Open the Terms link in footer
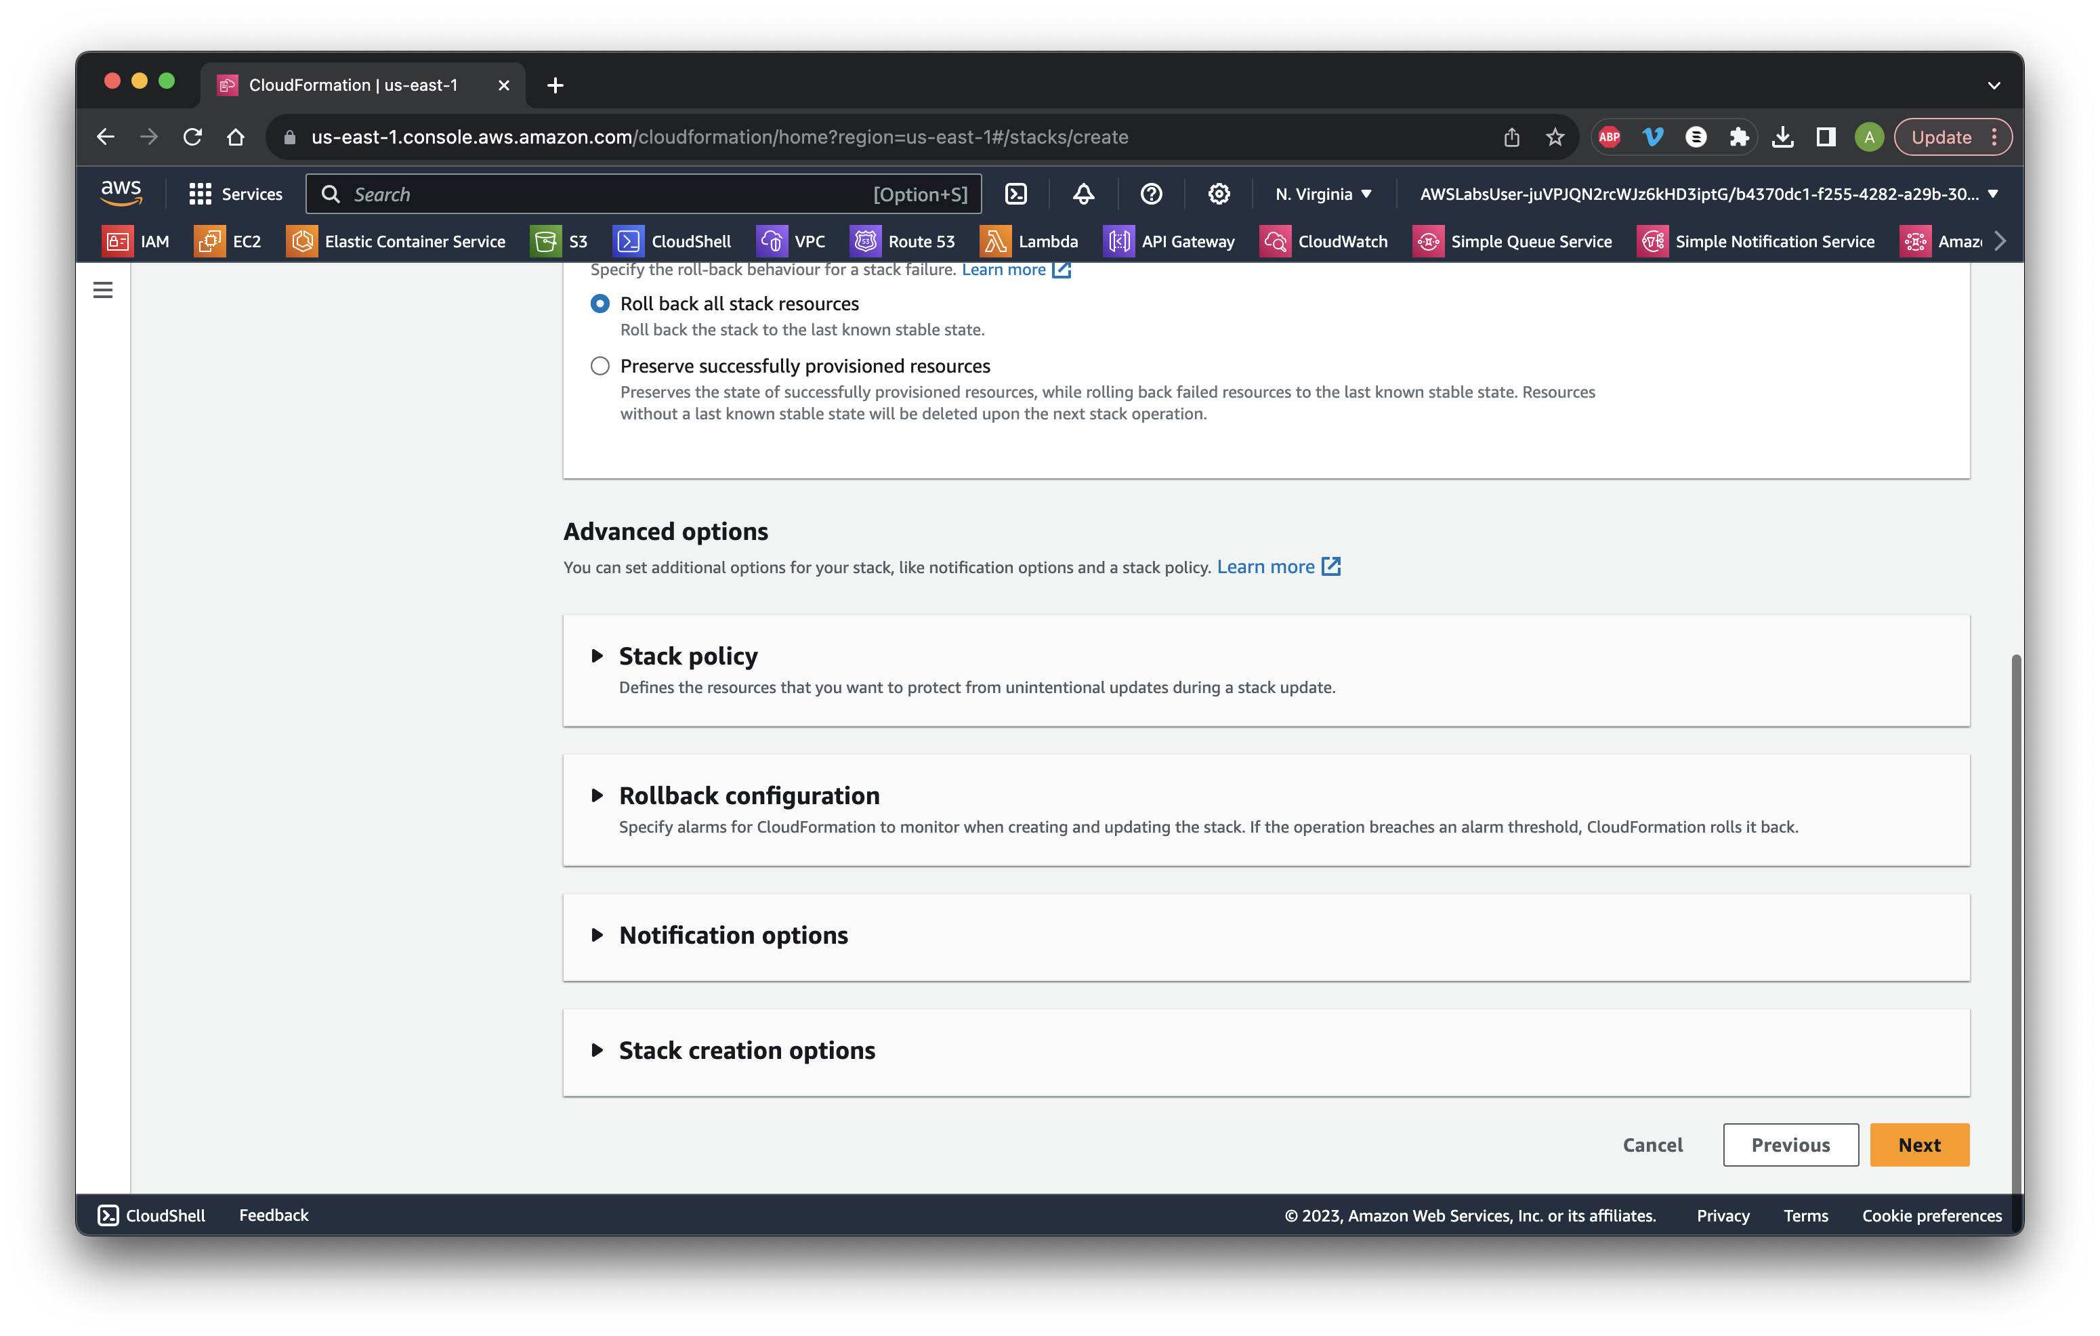The height and width of the screenshot is (1336, 2100). (1805, 1215)
